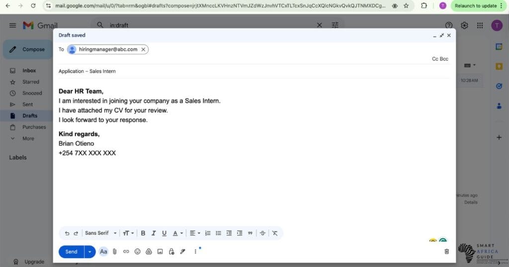
Task: Click the subject field 'Application – Sales Intern'
Action: click(254, 71)
